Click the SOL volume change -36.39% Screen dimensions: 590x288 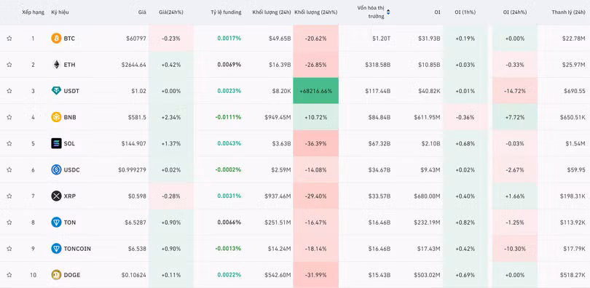point(315,143)
